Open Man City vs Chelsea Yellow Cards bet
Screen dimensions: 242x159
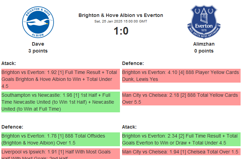click(x=181, y=99)
